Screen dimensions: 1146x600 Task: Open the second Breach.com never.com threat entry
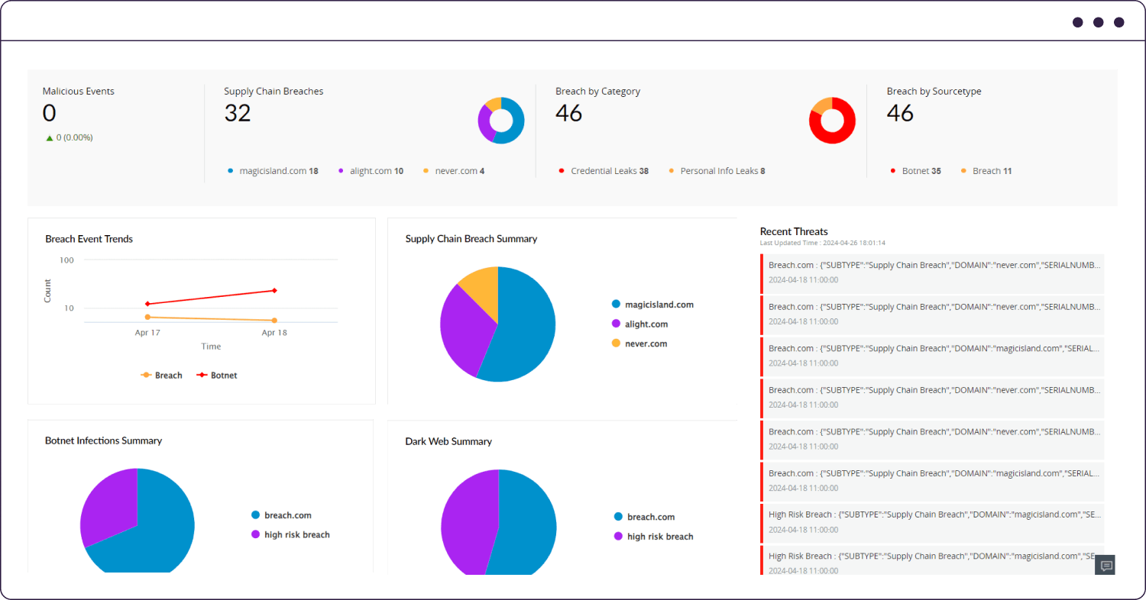pos(932,315)
